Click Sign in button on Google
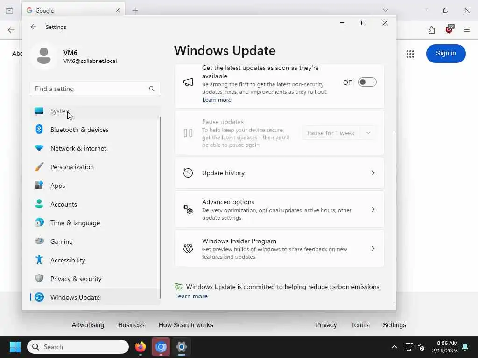The width and height of the screenshot is (478, 358). tap(446, 53)
